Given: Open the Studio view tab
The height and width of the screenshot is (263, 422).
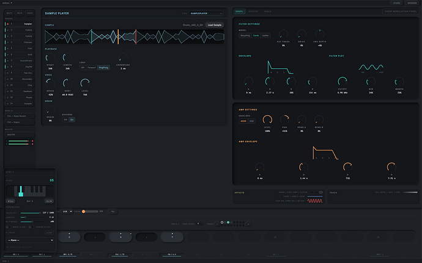Looking at the screenshot, I should coord(397,3).
